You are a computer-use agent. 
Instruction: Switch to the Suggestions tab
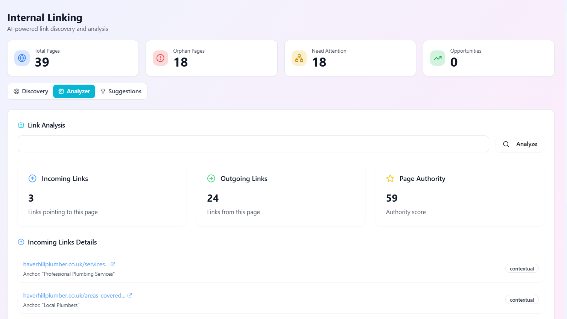121,91
